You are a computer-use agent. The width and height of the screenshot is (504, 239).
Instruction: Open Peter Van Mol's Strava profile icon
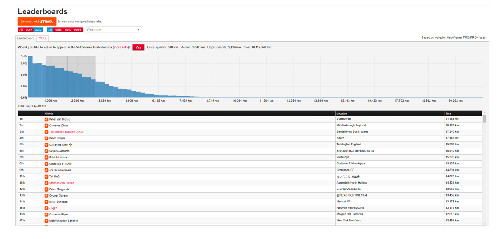[x=46, y=119]
